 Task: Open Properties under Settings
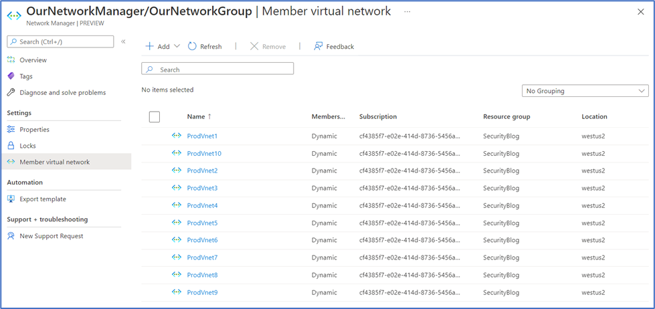point(34,130)
